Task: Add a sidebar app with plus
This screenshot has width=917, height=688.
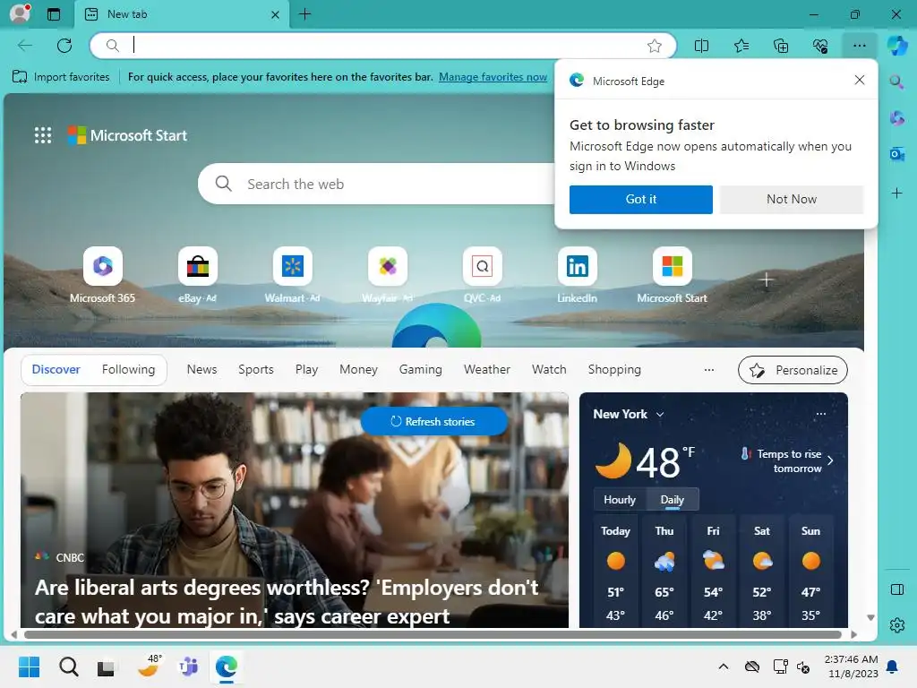Action: tap(897, 193)
